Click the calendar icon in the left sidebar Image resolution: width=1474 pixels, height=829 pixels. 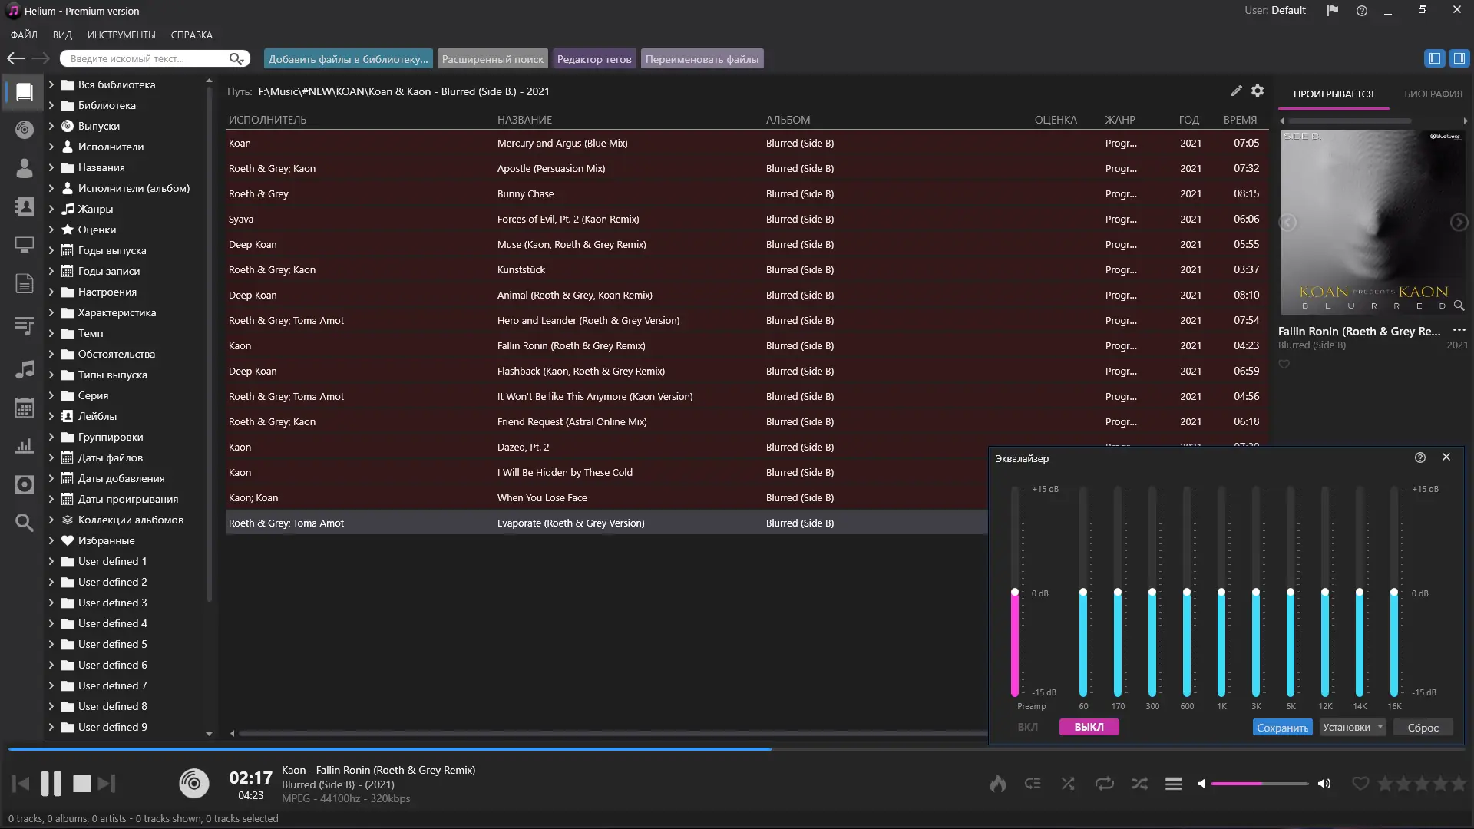(25, 408)
